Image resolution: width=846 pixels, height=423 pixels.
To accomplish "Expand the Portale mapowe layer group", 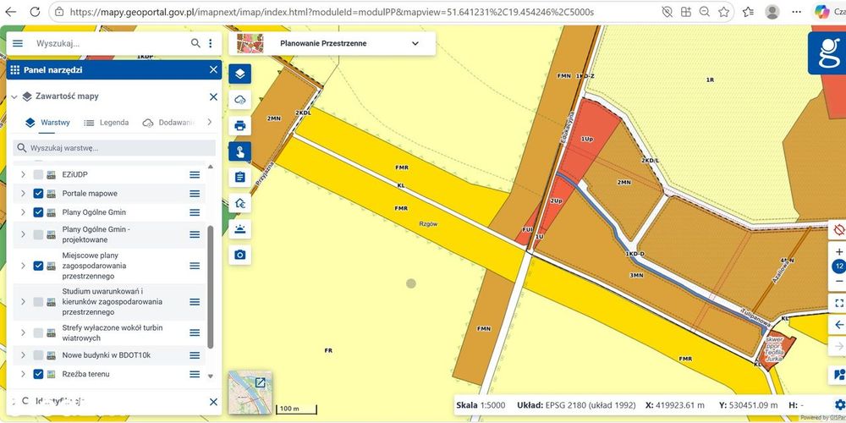I will click(x=23, y=193).
